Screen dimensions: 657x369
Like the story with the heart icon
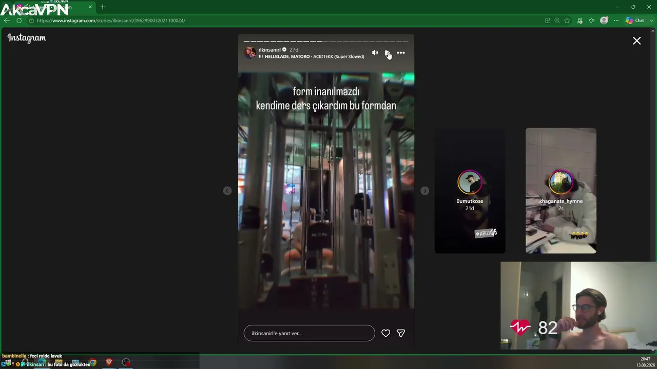(x=386, y=333)
